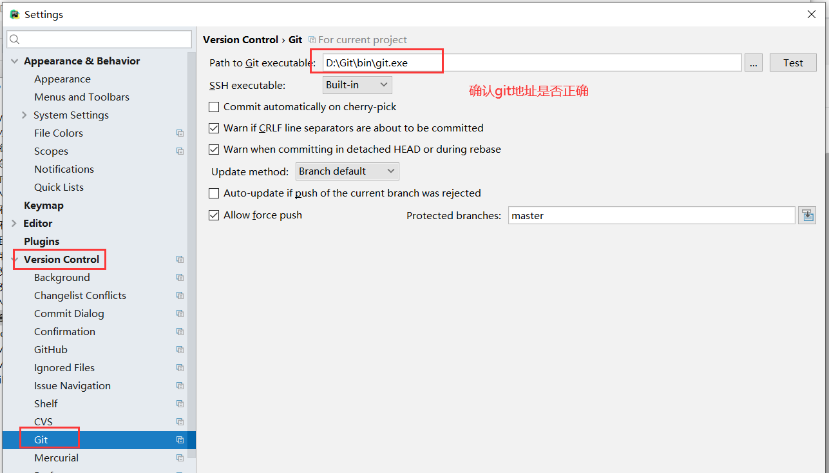Image resolution: width=829 pixels, height=473 pixels.
Task: Open the Update method Branch default dropdown
Action: (347, 171)
